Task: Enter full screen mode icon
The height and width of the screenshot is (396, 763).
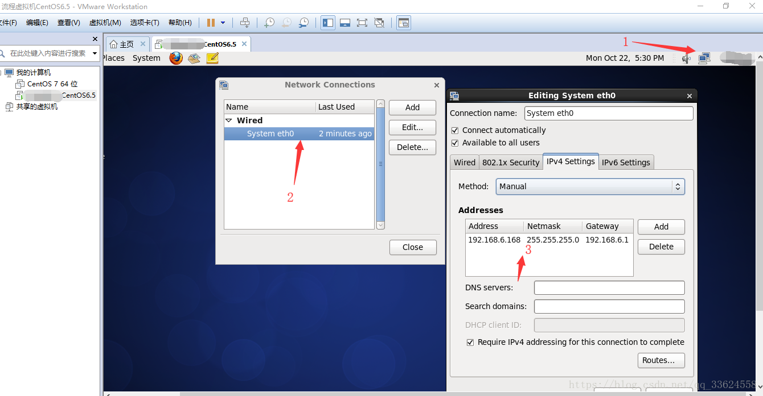Action: pyautogui.click(x=362, y=23)
